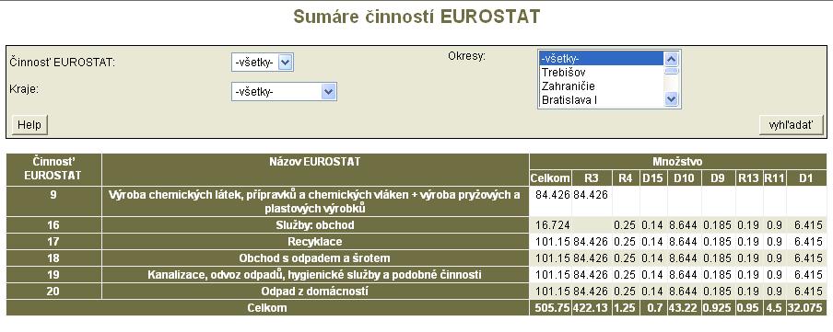The image size is (833, 332).
Task: Click the R4 column header
Action: (x=625, y=177)
